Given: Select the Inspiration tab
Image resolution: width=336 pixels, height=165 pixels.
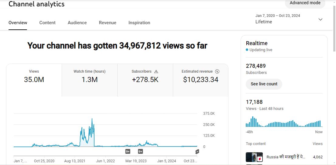Looking at the screenshot, I should [x=139, y=23].
